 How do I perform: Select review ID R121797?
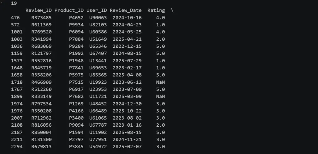[41, 53]
